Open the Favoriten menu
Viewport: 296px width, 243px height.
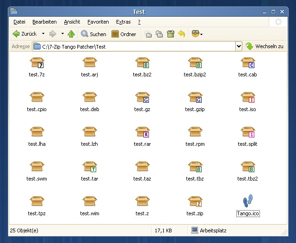coord(98,22)
